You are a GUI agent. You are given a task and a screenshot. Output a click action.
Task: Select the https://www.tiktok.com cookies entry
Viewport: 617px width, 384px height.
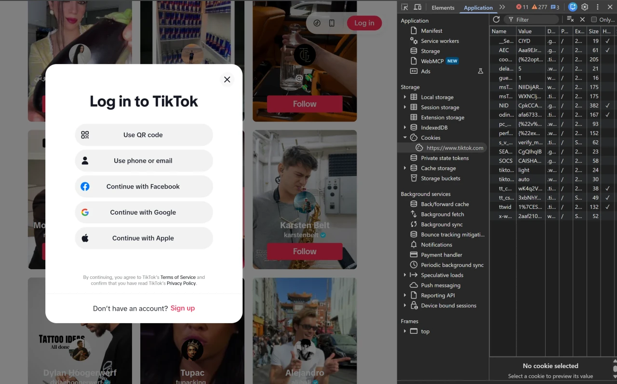click(x=455, y=148)
